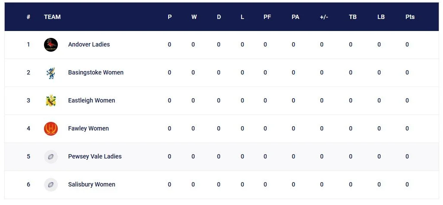
Task: Select the Fawley Women team name
Action: [x=88, y=128]
